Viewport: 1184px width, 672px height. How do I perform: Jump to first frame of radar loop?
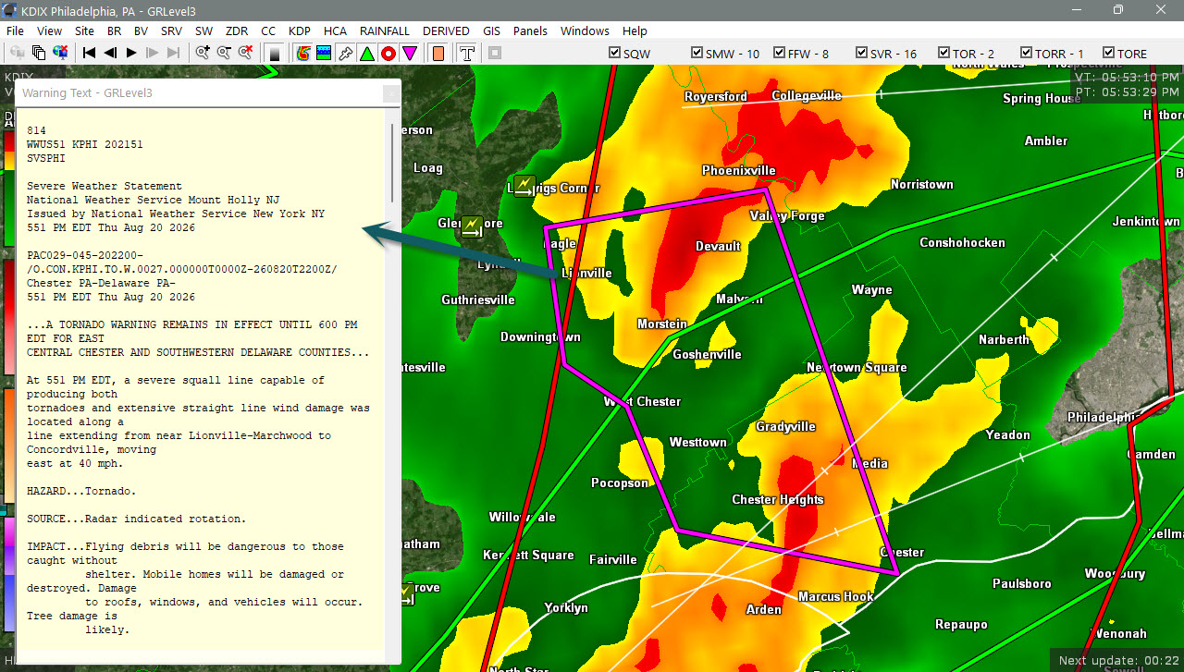click(90, 53)
